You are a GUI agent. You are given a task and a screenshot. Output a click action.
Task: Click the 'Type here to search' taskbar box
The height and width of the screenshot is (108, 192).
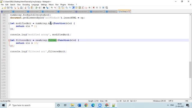click(31, 105)
